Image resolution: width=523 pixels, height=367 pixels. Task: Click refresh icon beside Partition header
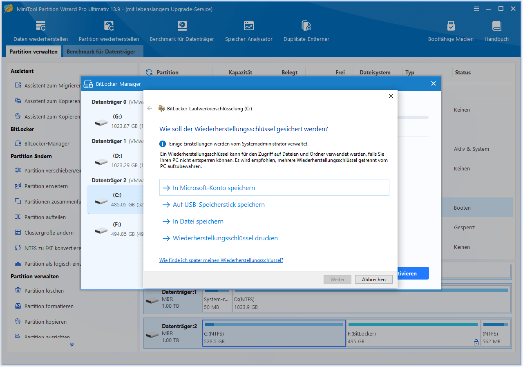(149, 72)
